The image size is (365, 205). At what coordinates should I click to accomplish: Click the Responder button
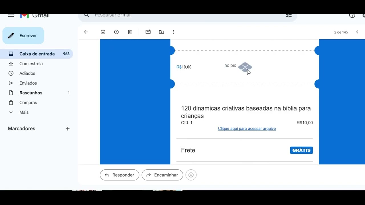point(119,175)
